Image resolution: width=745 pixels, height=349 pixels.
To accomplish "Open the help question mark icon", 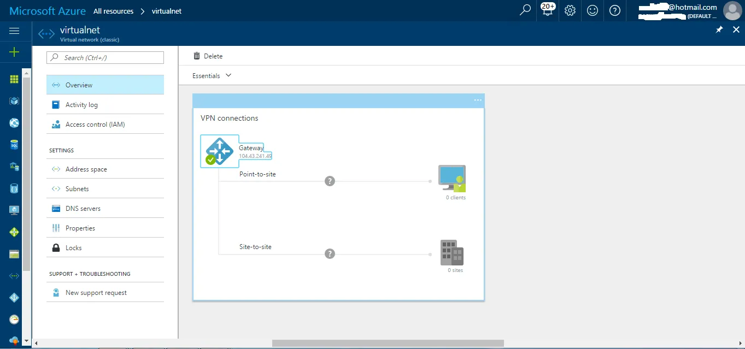I will (615, 10).
